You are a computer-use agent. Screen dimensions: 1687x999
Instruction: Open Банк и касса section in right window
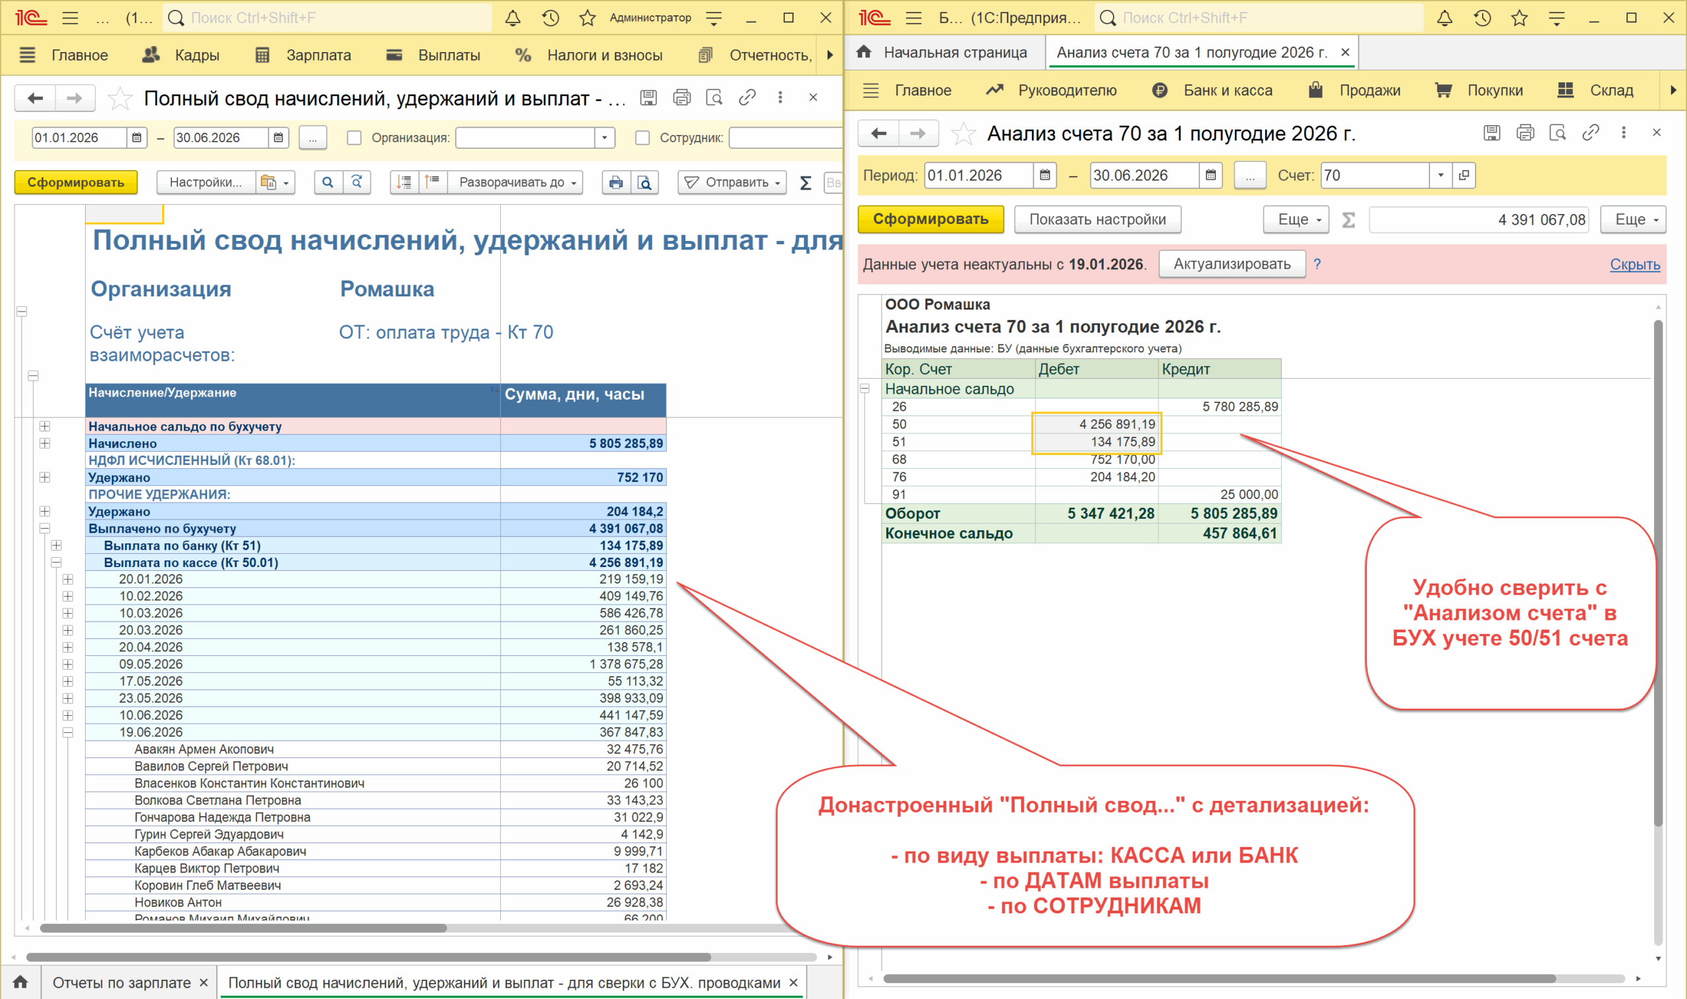[1213, 90]
